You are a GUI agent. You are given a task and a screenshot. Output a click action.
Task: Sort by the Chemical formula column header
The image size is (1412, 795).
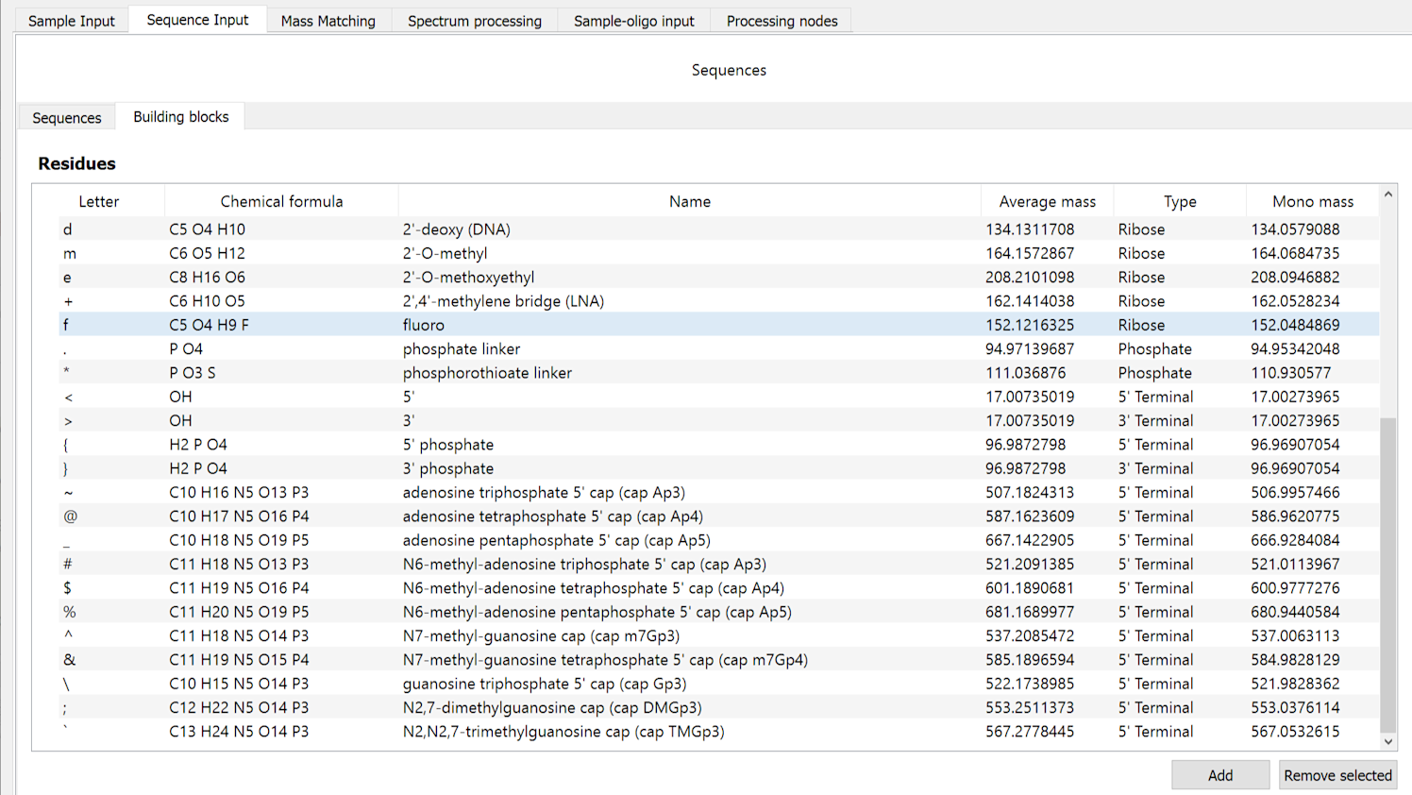[x=281, y=201]
